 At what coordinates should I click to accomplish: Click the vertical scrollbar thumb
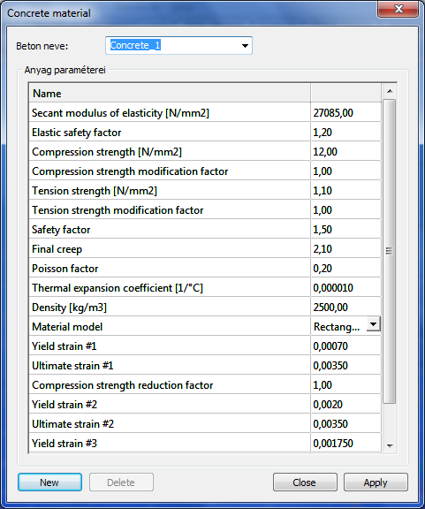coord(390,251)
